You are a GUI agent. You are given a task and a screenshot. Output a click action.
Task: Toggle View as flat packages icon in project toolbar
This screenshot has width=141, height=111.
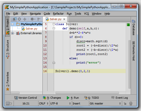(x=15, y=19)
